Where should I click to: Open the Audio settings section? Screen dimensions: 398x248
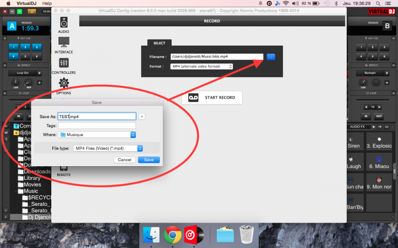click(x=64, y=25)
